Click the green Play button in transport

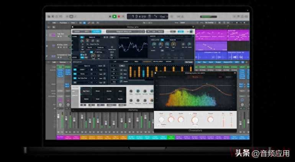coord(114,16)
